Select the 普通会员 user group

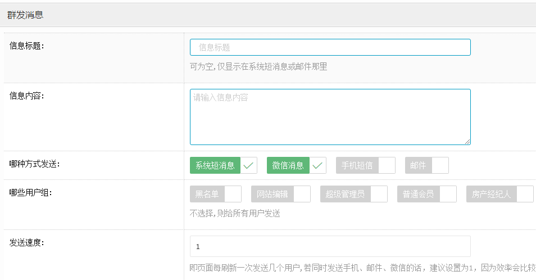[418, 194]
